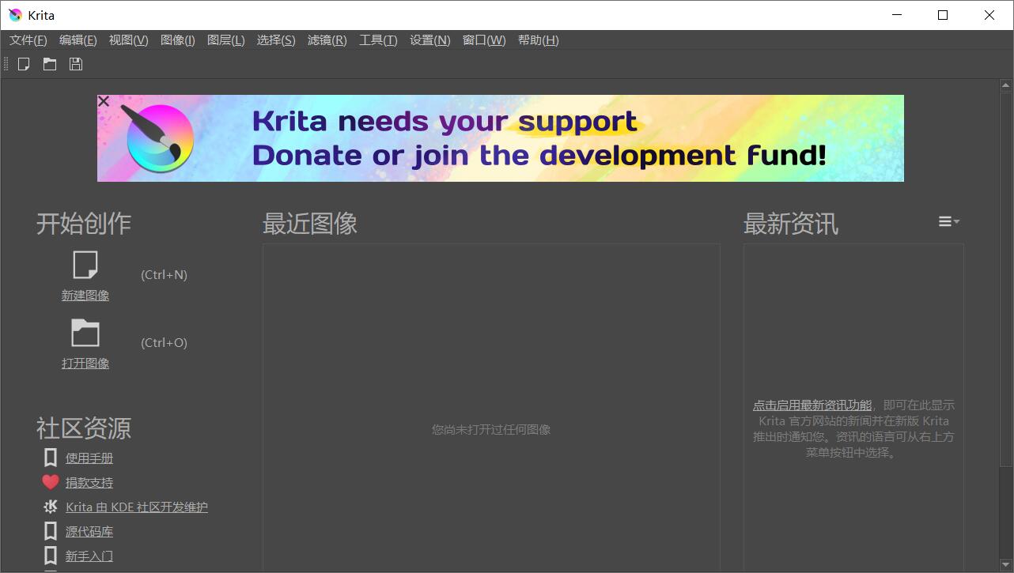1014x573 pixels.
Task: Click the 新建图像 page icon
Action: (85, 265)
